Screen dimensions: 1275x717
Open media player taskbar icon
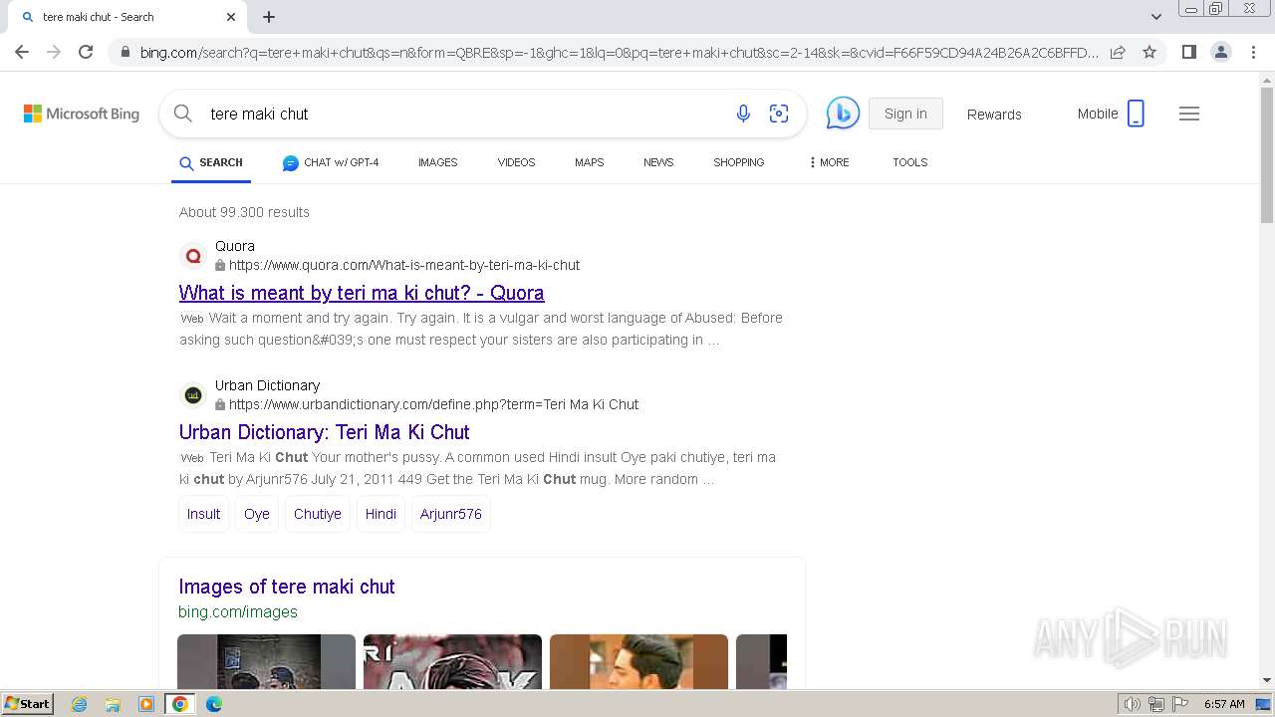[x=146, y=704]
